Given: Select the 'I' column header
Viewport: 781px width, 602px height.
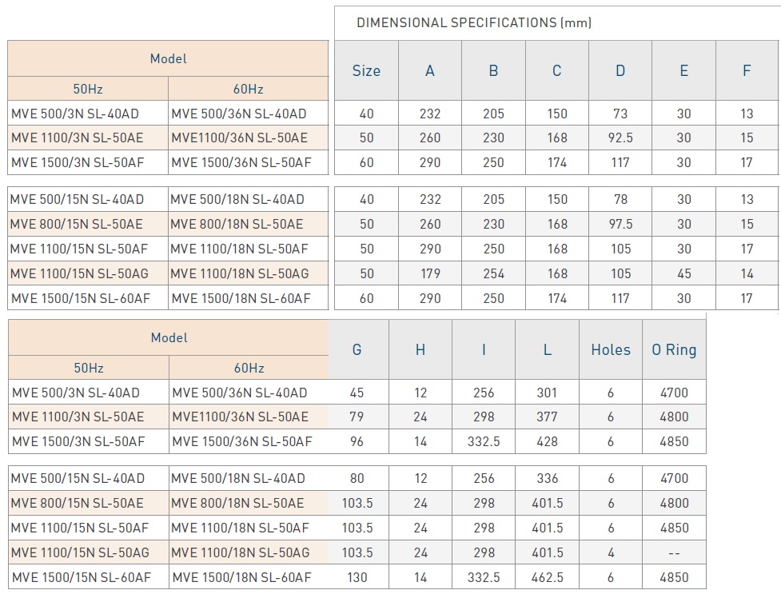Looking at the screenshot, I should pos(484,350).
